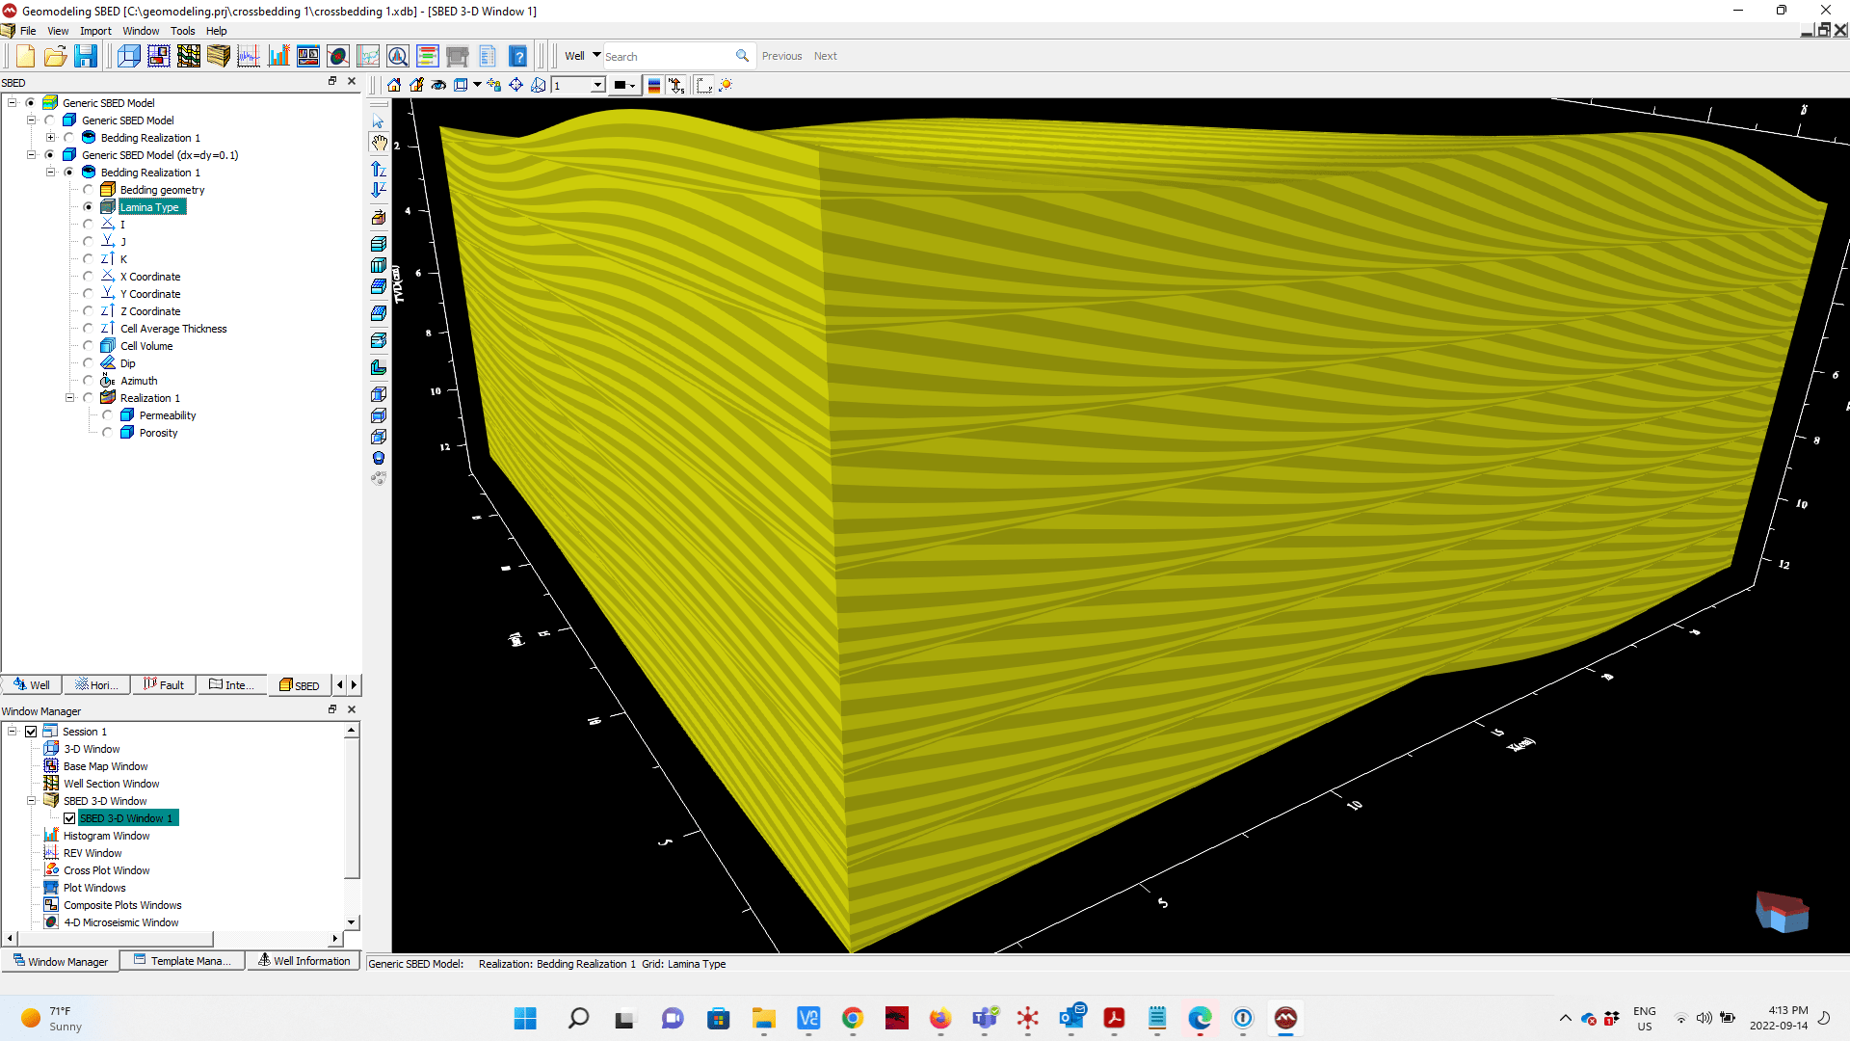Open the 3-D window cube icon
Viewport: 1850px width, 1041px height.
[x=129, y=56]
